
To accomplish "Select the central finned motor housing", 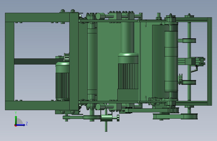I will tap(128, 71).
